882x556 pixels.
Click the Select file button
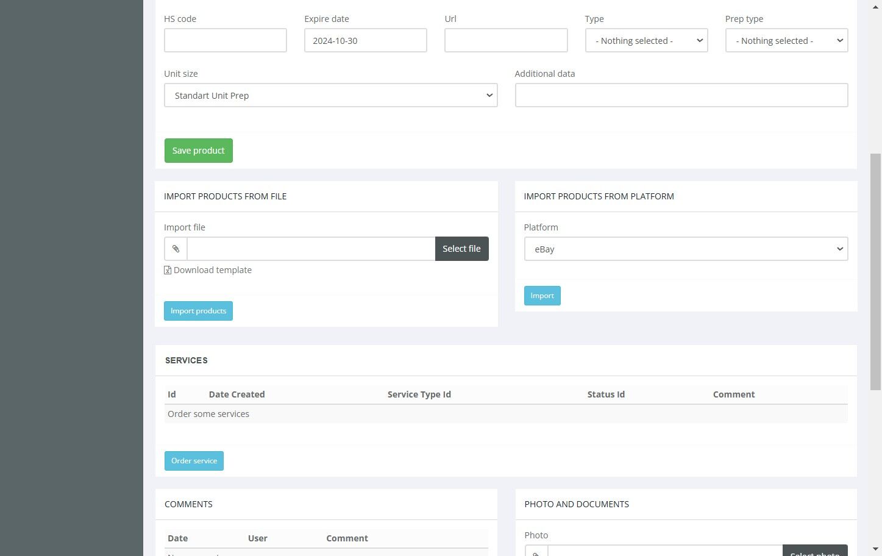coord(461,249)
